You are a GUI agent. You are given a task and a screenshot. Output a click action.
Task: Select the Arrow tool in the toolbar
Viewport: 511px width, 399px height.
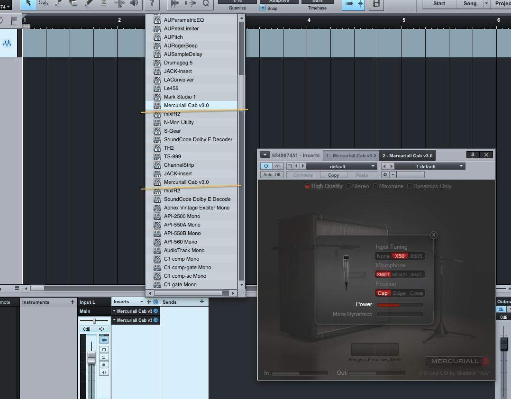click(28, 3)
